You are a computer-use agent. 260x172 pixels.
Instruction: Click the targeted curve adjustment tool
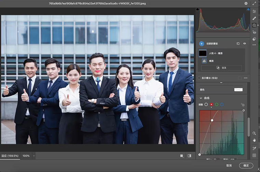coord(243,104)
